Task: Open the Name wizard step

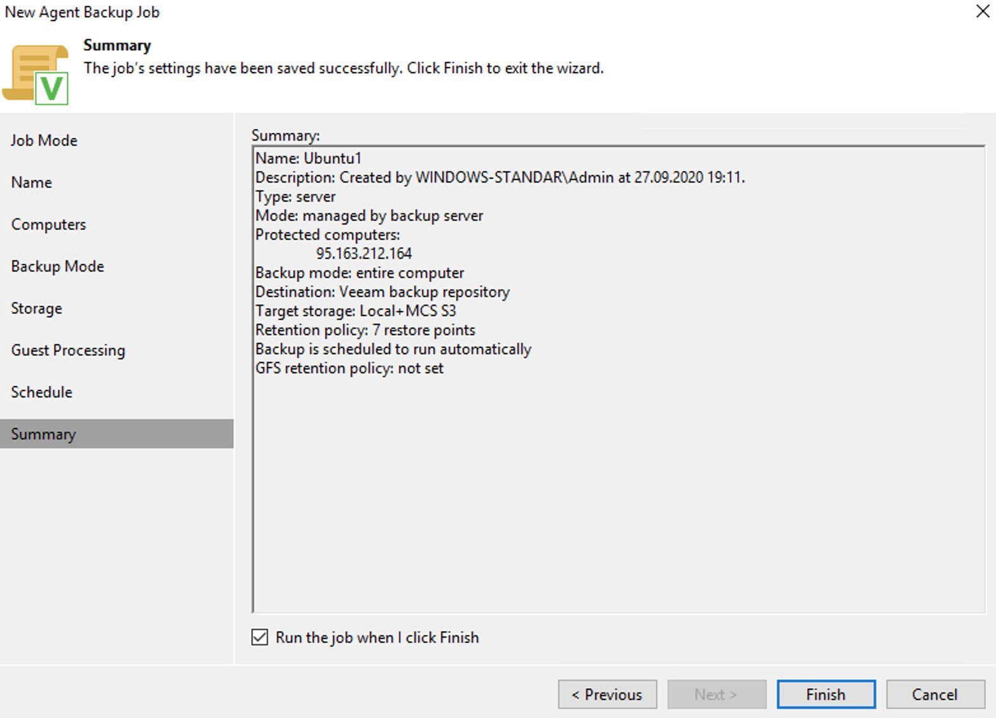Action: click(x=32, y=183)
